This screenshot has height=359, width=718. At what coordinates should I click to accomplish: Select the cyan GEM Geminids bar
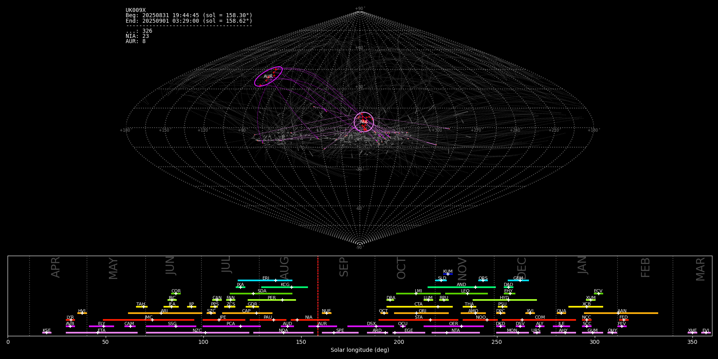(x=518, y=280)
